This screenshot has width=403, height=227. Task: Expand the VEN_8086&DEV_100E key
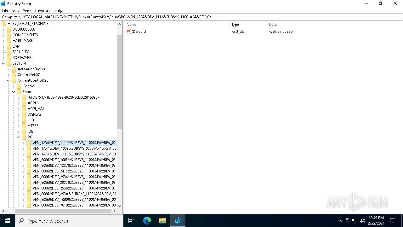(24, 160)
